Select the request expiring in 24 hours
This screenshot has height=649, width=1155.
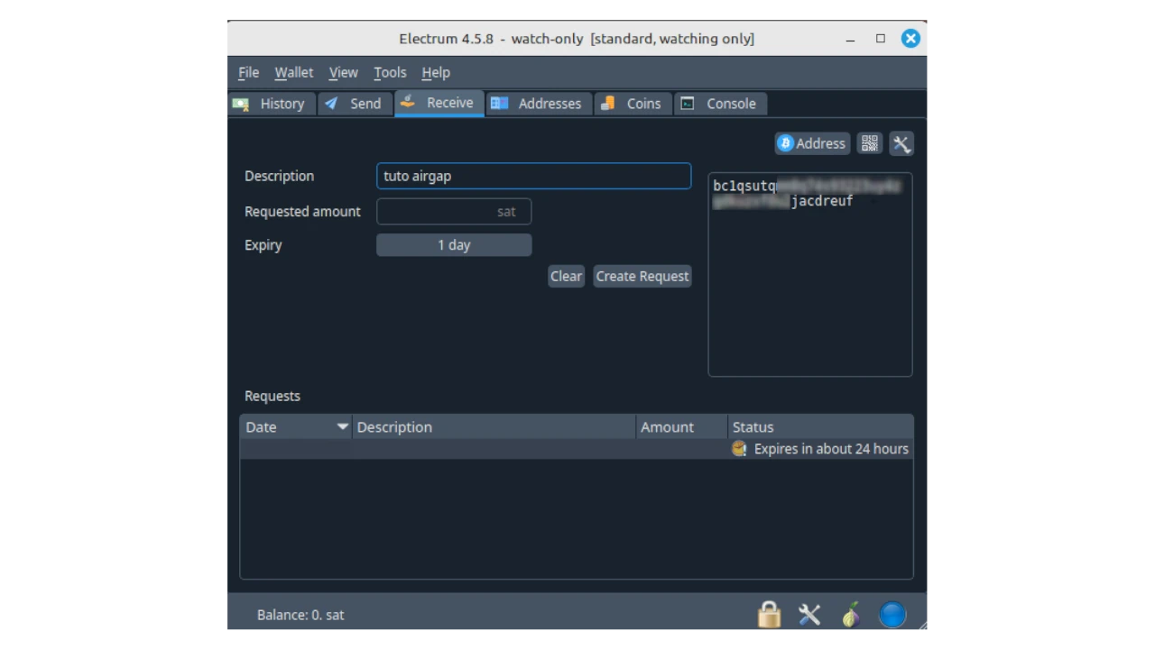(x=576, y=449)
